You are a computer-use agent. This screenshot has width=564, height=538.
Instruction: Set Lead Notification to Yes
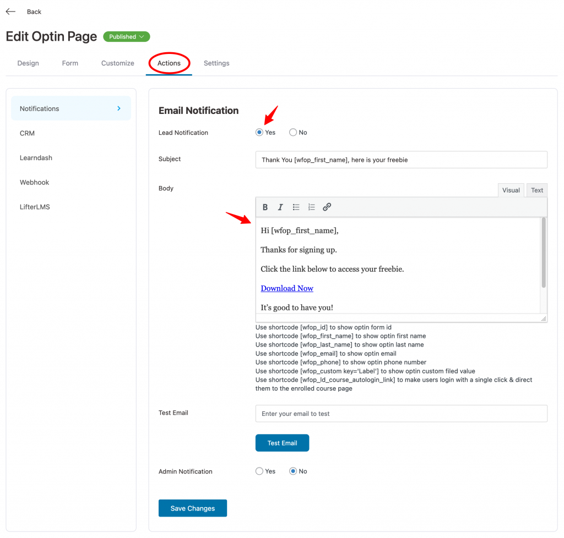click(x=259, y=133)
